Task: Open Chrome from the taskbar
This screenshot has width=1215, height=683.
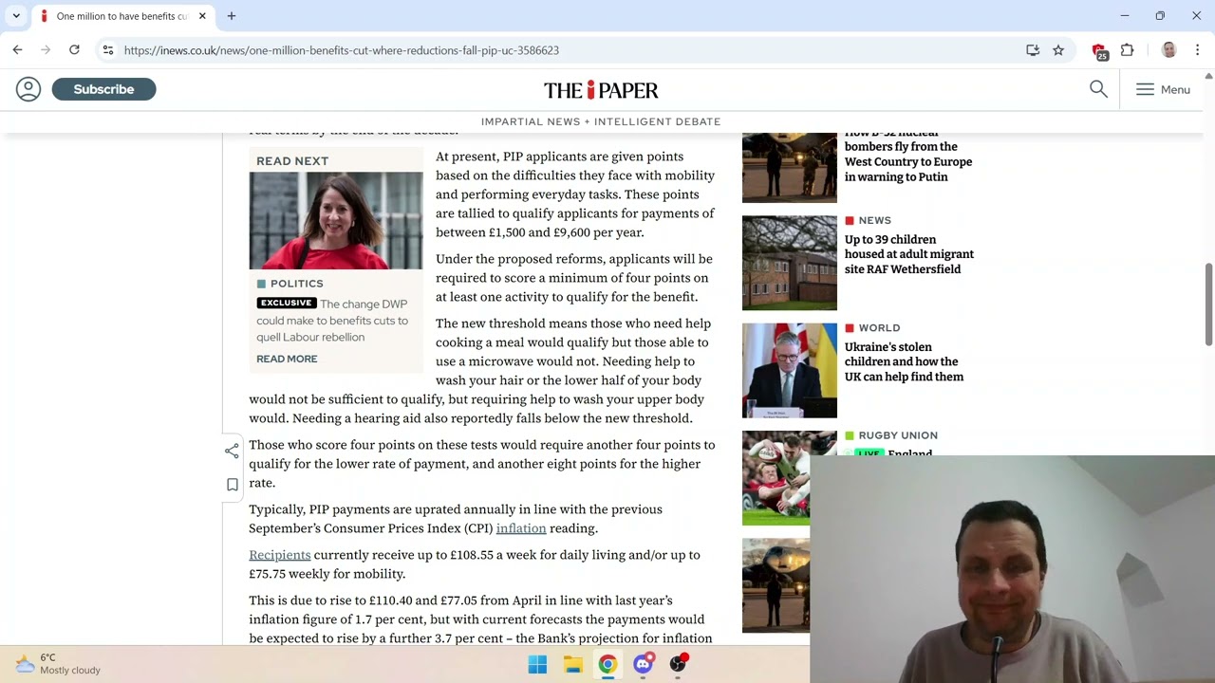Action: click(607, 664)
